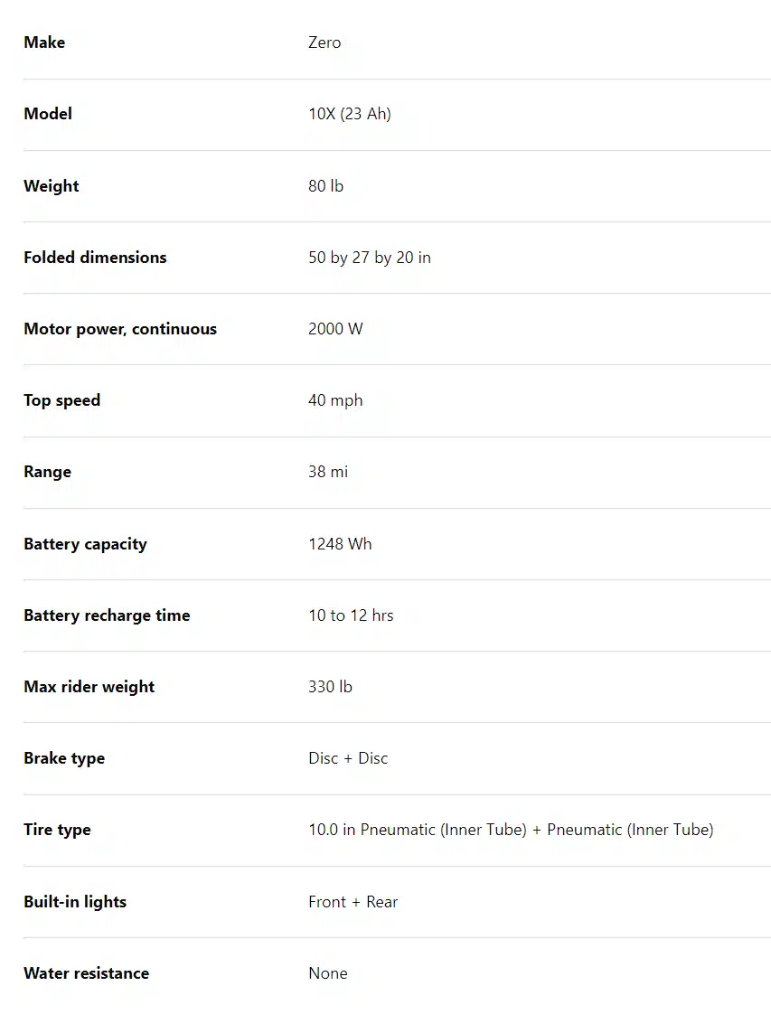Click the 10X (23 Ah) model value
The image size is (771, 1033).
[x=349, y=114]
